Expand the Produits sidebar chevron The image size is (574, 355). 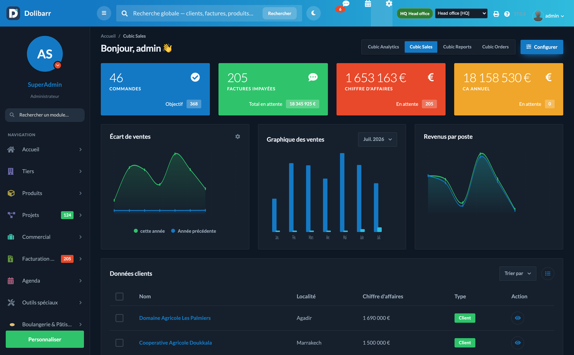80,193
